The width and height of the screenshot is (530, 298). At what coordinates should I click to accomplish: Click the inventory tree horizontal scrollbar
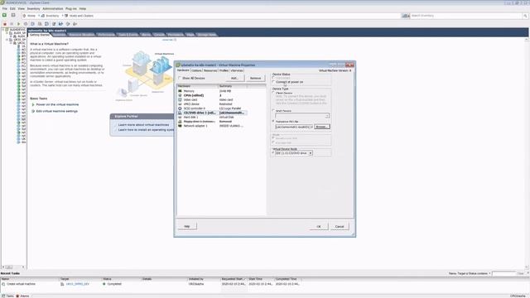[13, 267]
